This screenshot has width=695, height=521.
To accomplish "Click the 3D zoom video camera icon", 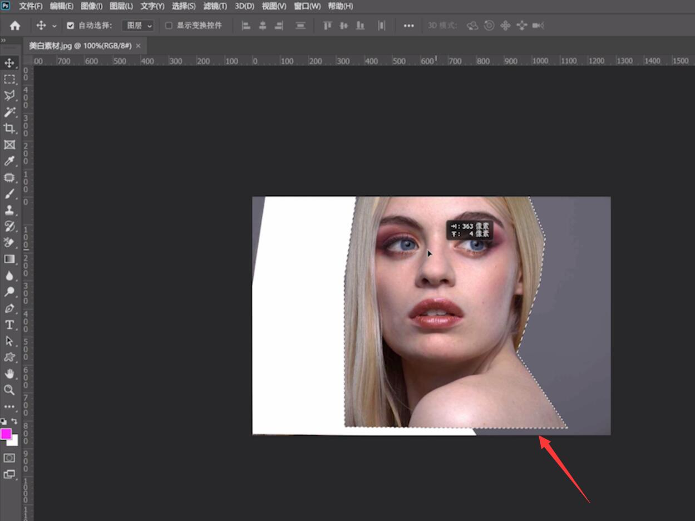I will (x=538, y=26).
